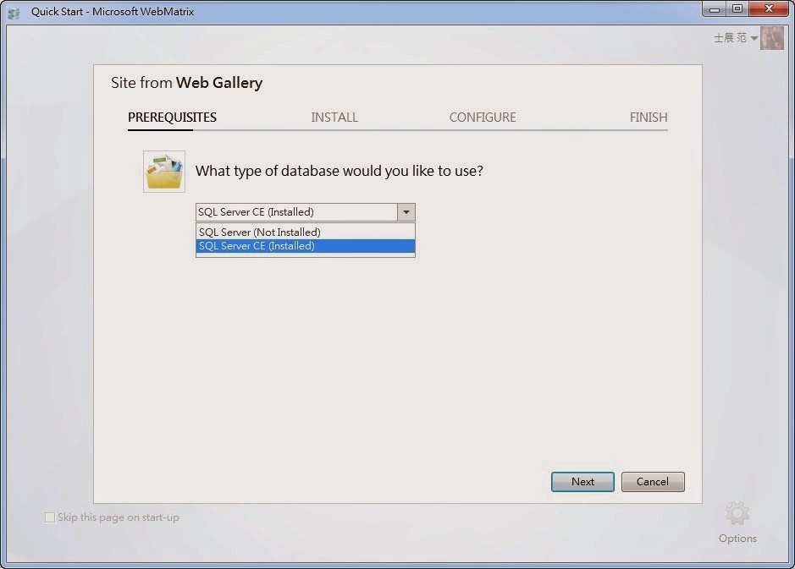The image size is (795, 569).
Task: Go to the CONFIGURE step tab
Action: pos(483,118)
